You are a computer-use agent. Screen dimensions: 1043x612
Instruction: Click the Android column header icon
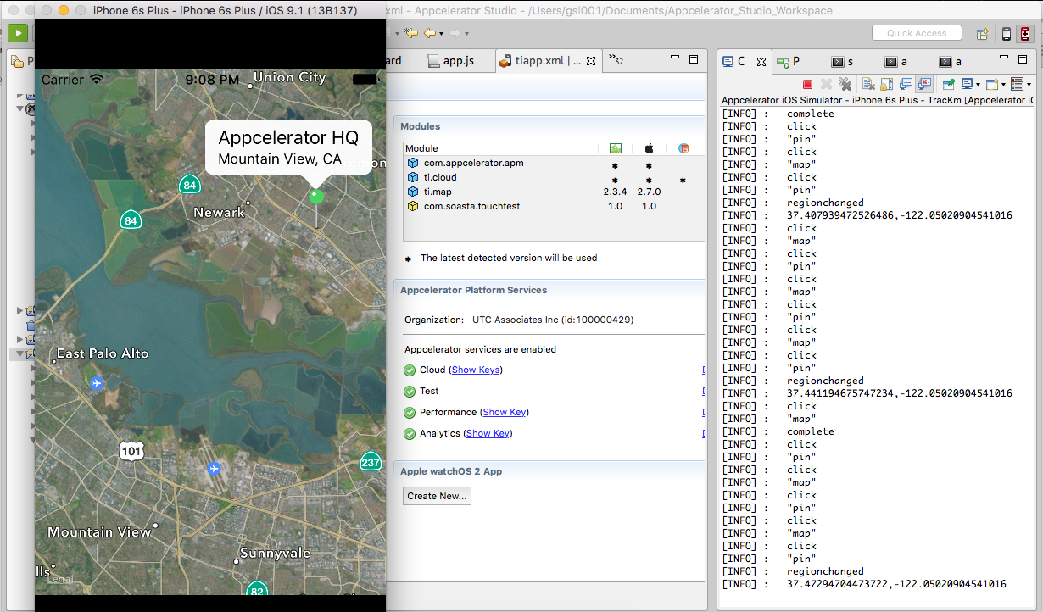[615, 148]
